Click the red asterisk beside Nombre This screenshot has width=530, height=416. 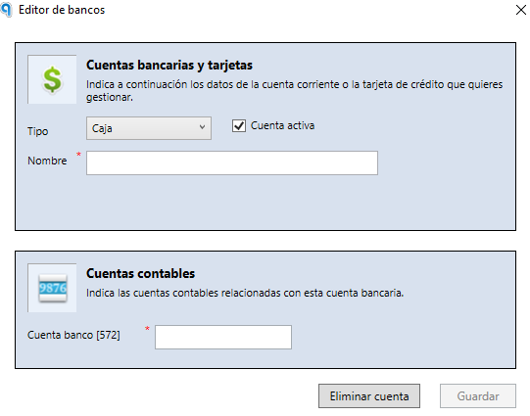(78, 154)
